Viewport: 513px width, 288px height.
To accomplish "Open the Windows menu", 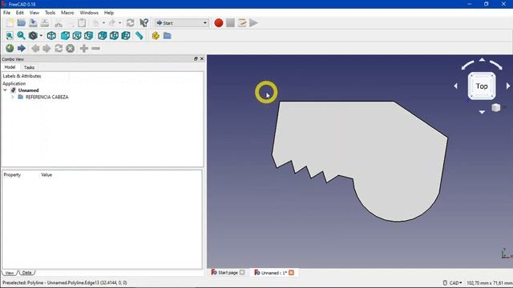I will pyautogui.click(x=89, y=13).
